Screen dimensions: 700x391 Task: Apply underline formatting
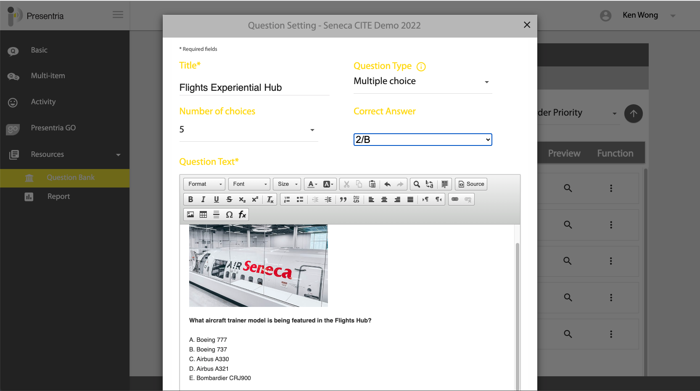point(216,199)
